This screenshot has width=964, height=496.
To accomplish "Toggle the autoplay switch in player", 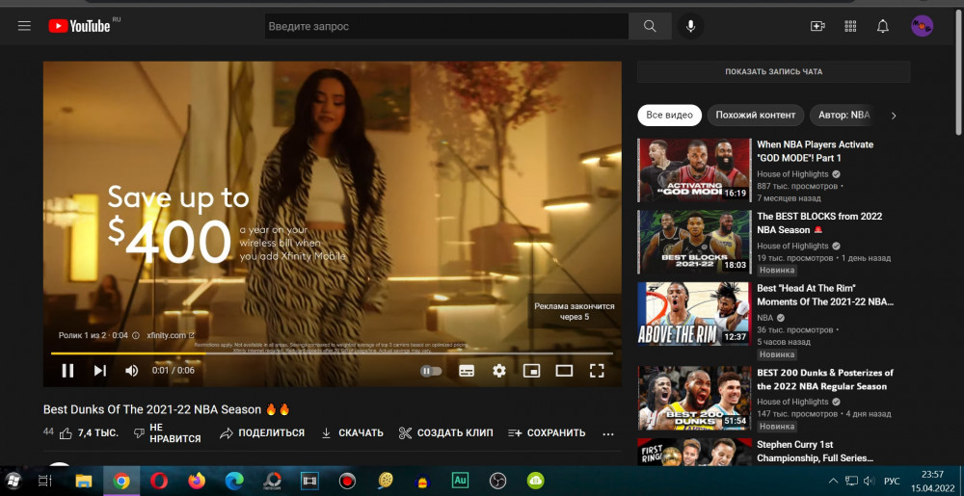I will click(431, 371).
